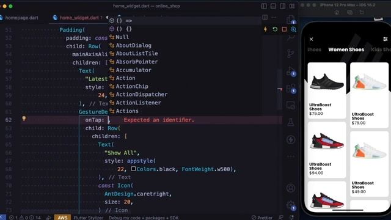Viewport: 391px width, 220px height.
Task: Open Source Control in the activity bar
Action: 291,53
